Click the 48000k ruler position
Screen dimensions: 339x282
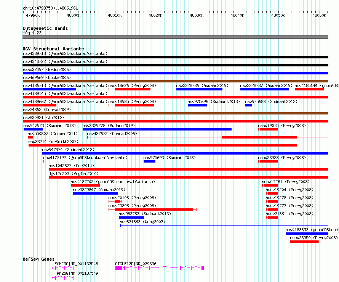(x=74, y=15)
